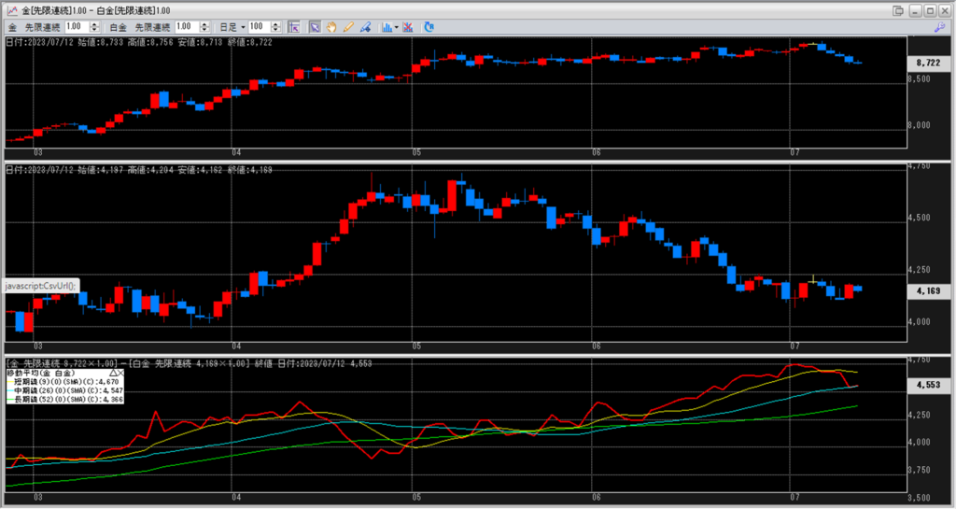Screen dimensions: 956x509
Task: Select the pencil drawing tool
Action: point(348,27)
